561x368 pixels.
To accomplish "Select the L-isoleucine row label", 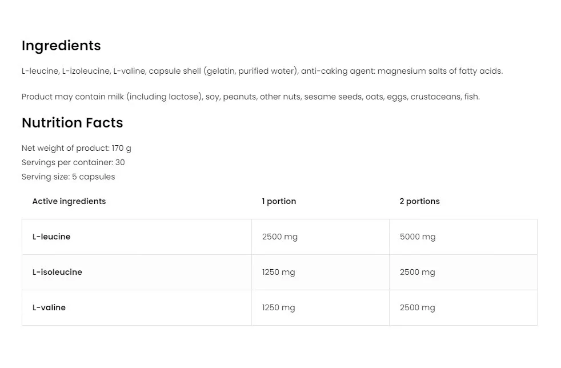I will pyautogui.click(x=57, y=272).
